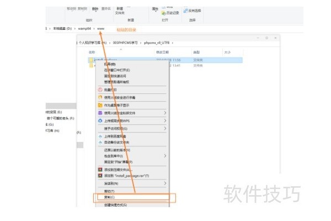This screenshot has height=221, width=331.
Task: Click 003PHPCMS学习 in the front window's path
Action: [125, 43]
